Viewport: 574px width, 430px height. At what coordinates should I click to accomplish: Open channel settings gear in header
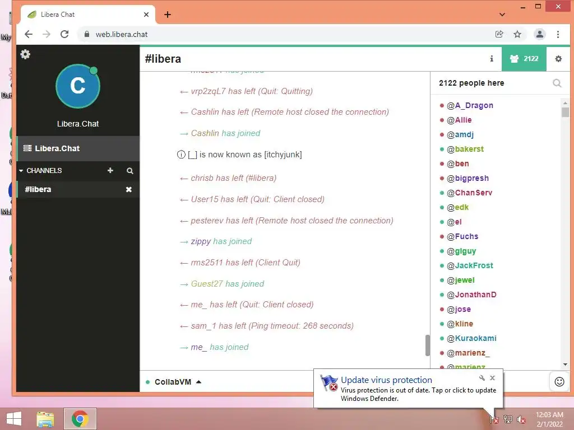(558, 58)
